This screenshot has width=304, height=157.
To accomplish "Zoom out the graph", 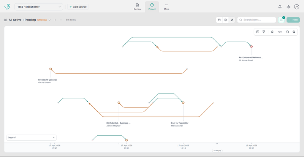I will click(272, 32).
